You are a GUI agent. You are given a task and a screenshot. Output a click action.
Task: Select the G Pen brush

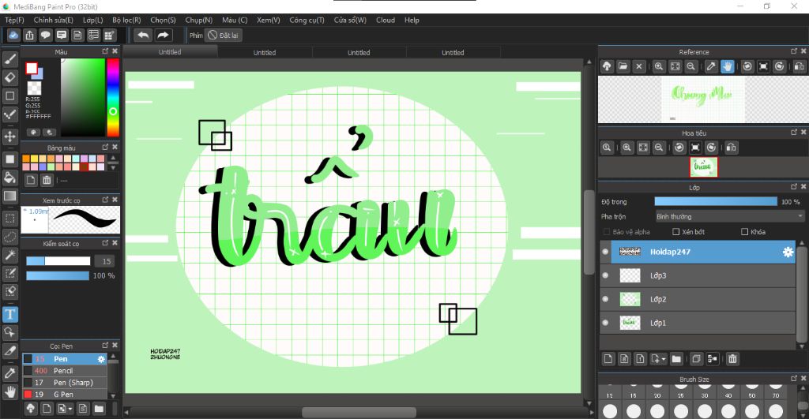pyautogui.click(x=65, y=395)
